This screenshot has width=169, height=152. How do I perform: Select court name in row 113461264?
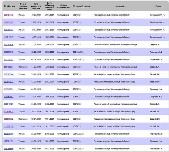[x=115, y=67]
